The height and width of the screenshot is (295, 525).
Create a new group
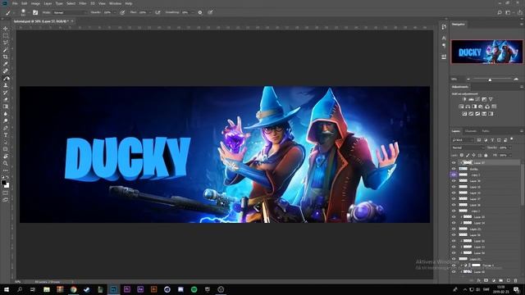click(501, 280)
